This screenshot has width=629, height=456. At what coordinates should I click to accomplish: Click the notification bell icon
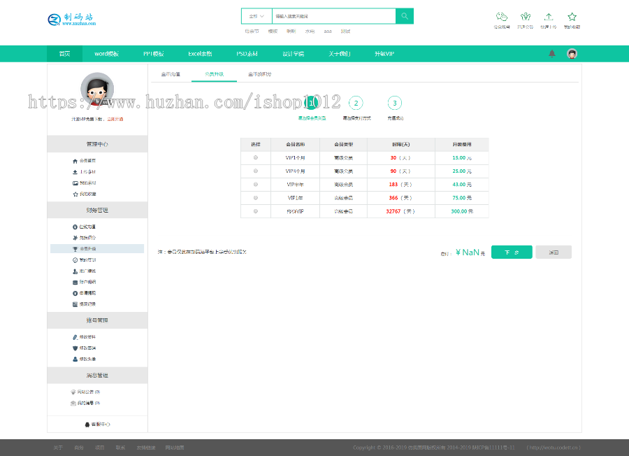[551, 53]
